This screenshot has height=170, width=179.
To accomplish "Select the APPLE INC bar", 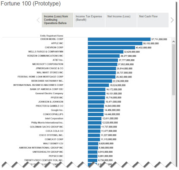I will pos(115,43).
